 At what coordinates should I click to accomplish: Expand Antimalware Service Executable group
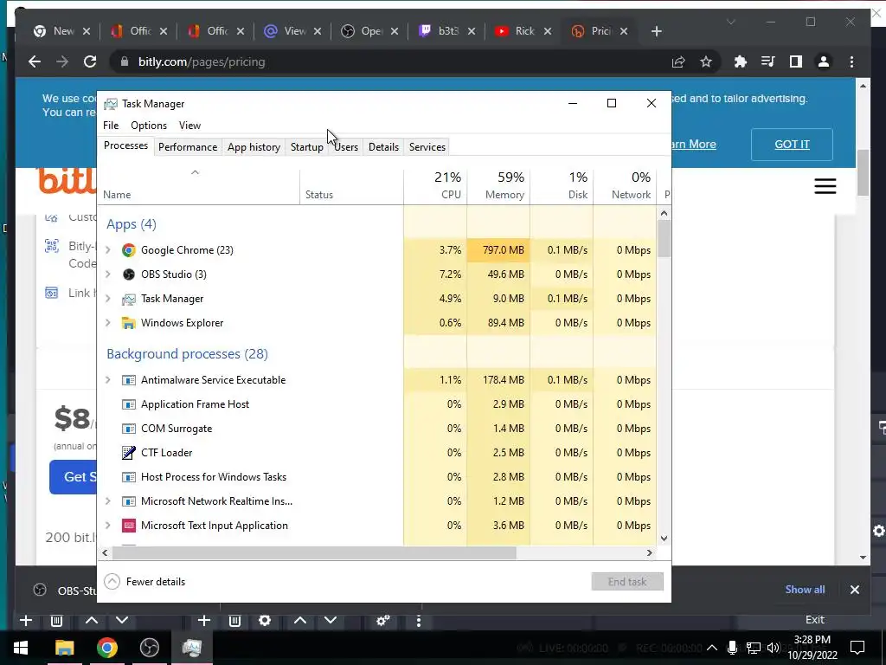coord(108,380)
